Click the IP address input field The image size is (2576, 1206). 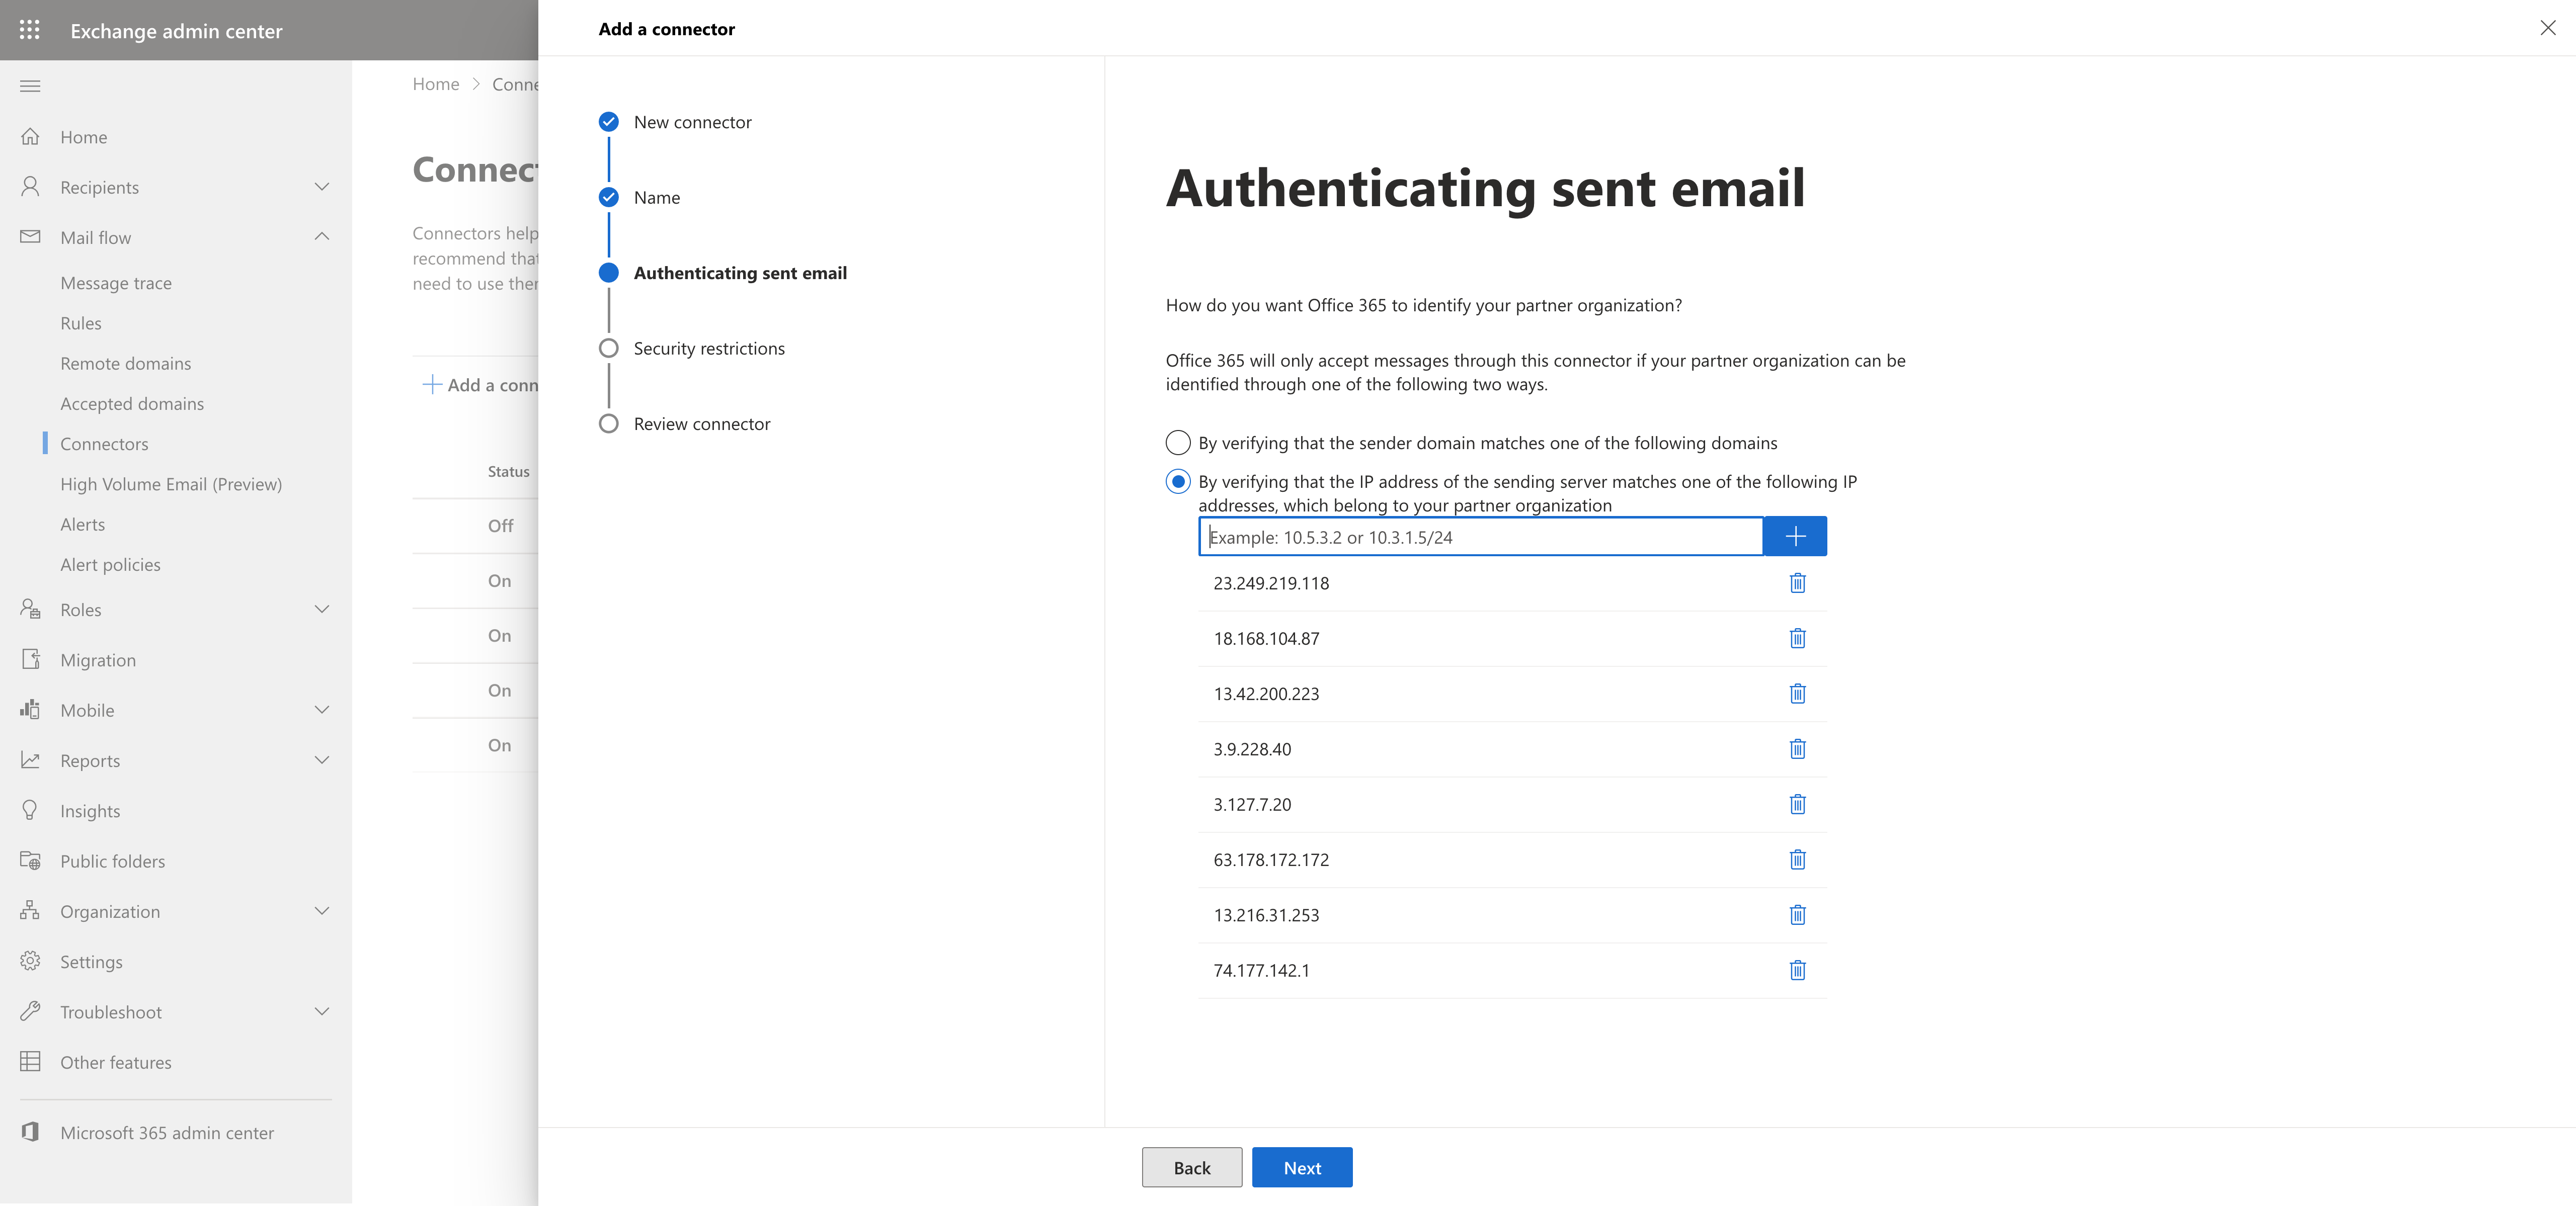(1480, 537)
